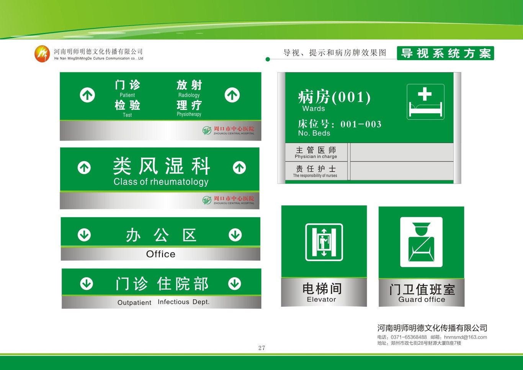This screenshot has height=370, width=523.
Task: Click the 'Infectious Dept.' label
Action: point(184,302)
